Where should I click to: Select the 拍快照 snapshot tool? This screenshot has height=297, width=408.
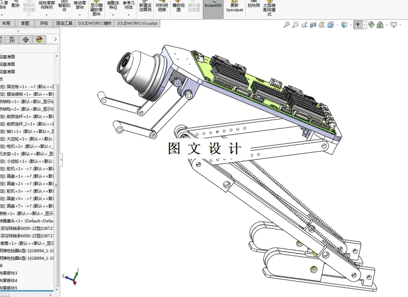(x=254, y=6)
